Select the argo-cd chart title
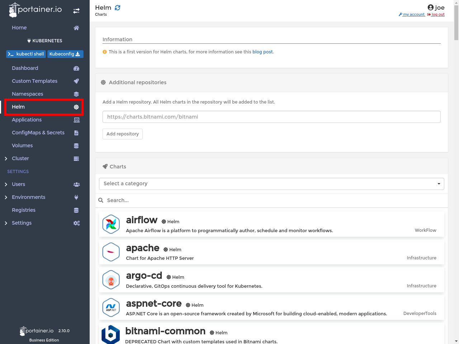The width and height of the screenshot is (459, 344). click(x=144, y=276)
